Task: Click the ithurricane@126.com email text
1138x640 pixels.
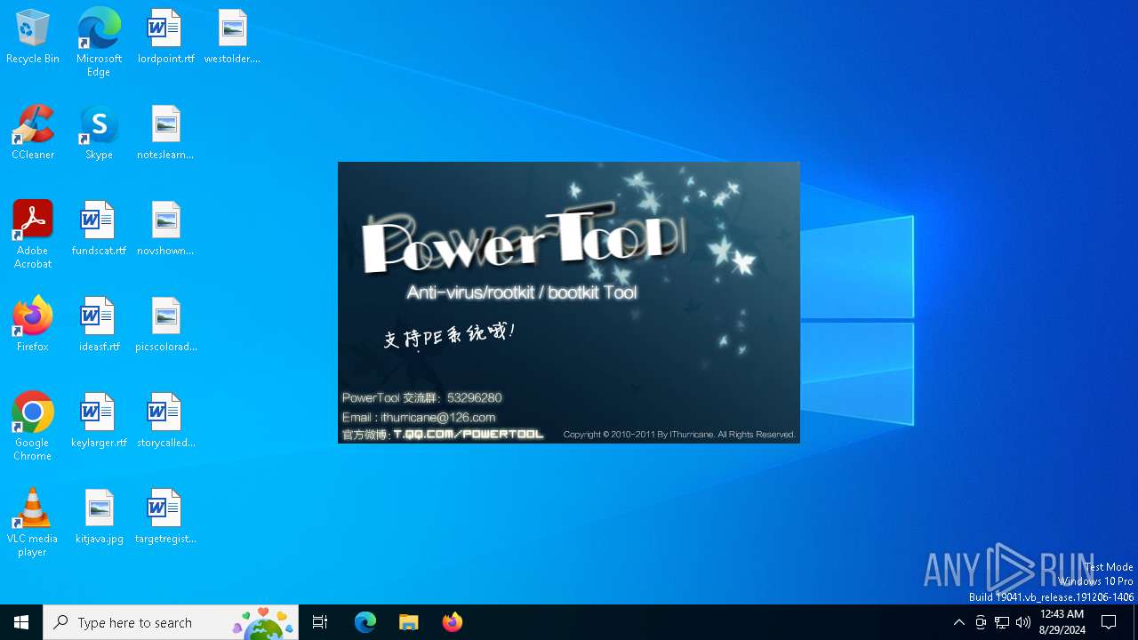Action: [x=437, y=417]
